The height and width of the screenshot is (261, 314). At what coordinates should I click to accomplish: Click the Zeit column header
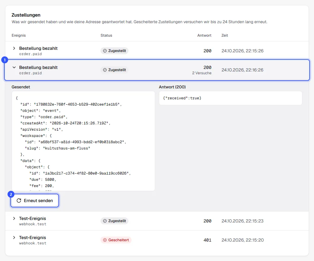pyautogui.click(x=225, y=35)
